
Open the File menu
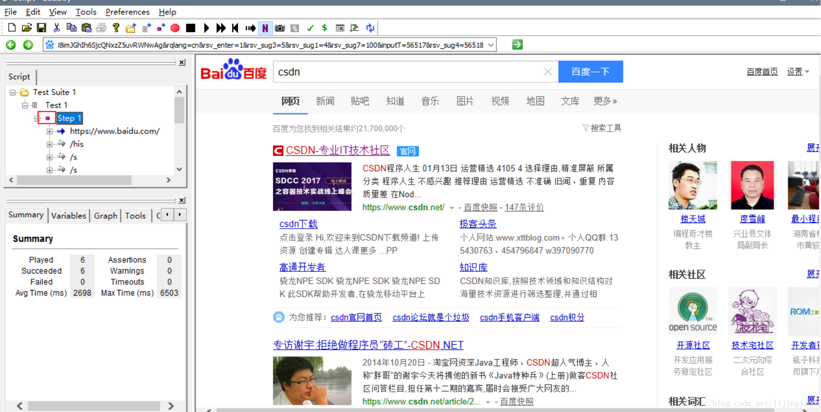pos(10,12)
